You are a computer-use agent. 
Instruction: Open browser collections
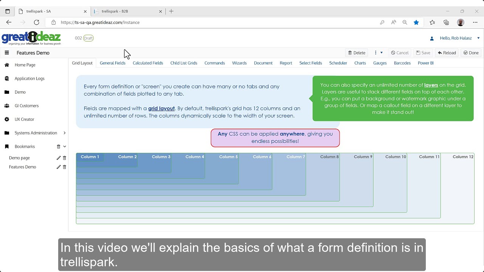pos(446,22)
